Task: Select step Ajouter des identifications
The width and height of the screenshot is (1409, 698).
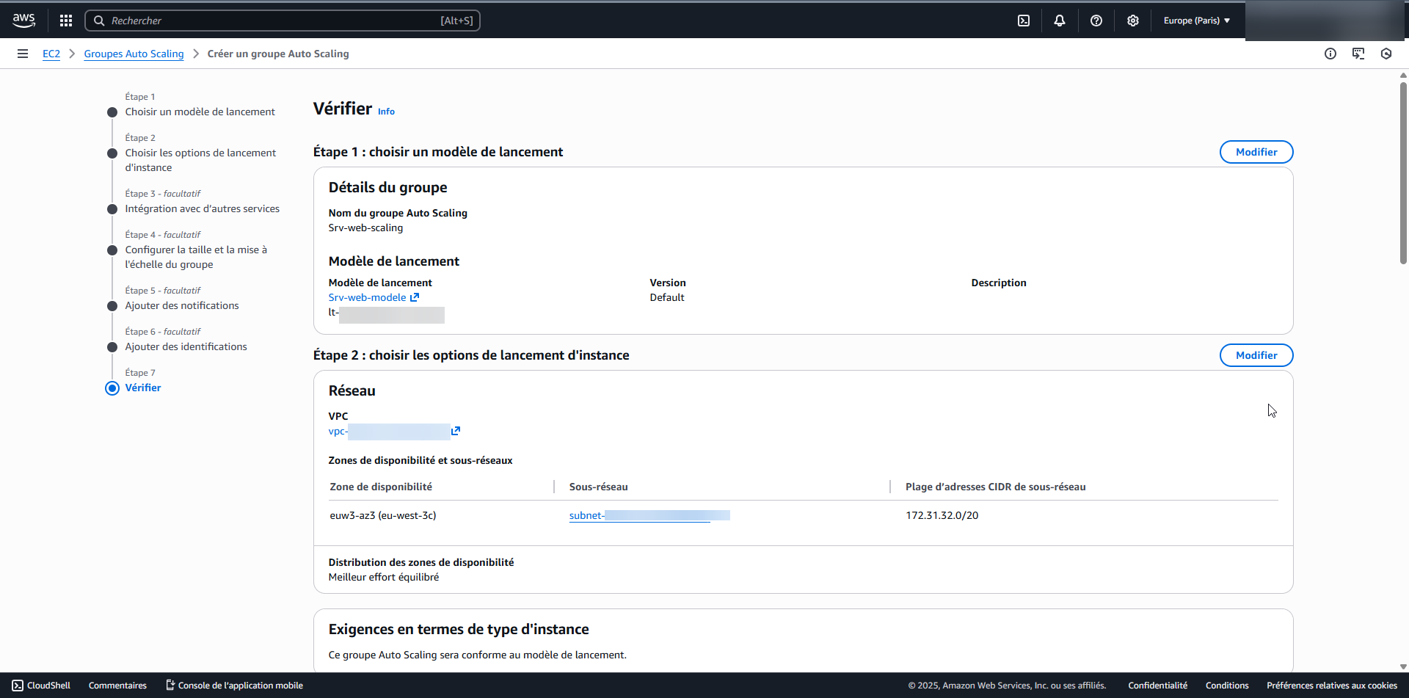Action: [x=186, y=346]
